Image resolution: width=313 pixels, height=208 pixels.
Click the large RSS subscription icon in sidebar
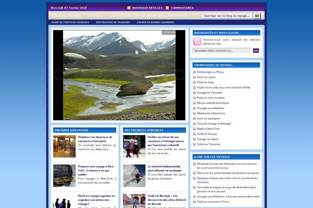(197, 42)
